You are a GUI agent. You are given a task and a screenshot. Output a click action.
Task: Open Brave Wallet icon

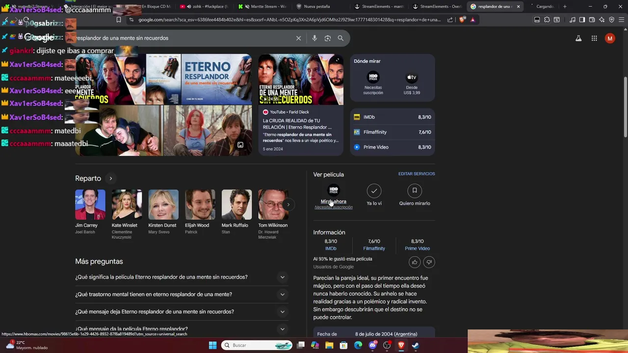(x=592, y=20)
